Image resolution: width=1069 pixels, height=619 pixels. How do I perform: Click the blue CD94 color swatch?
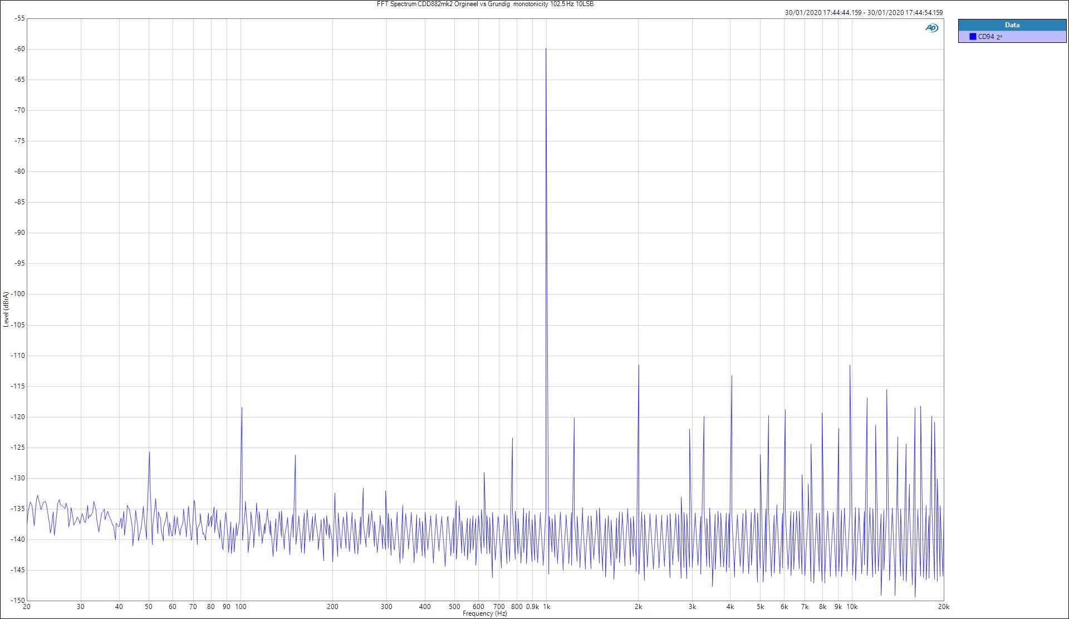point(973,37)
